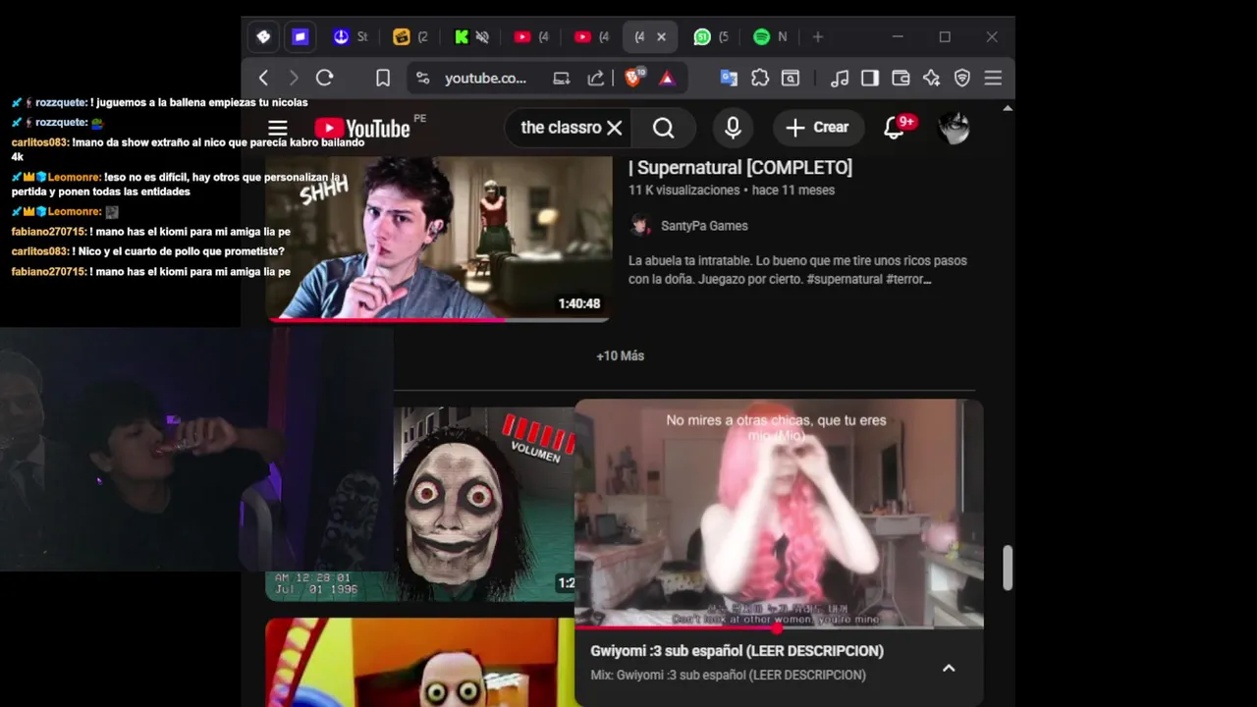Open the SantyPa Games channel avatar
The height and width of the screenshot is (707, 1257).
(x=640, y=226)
